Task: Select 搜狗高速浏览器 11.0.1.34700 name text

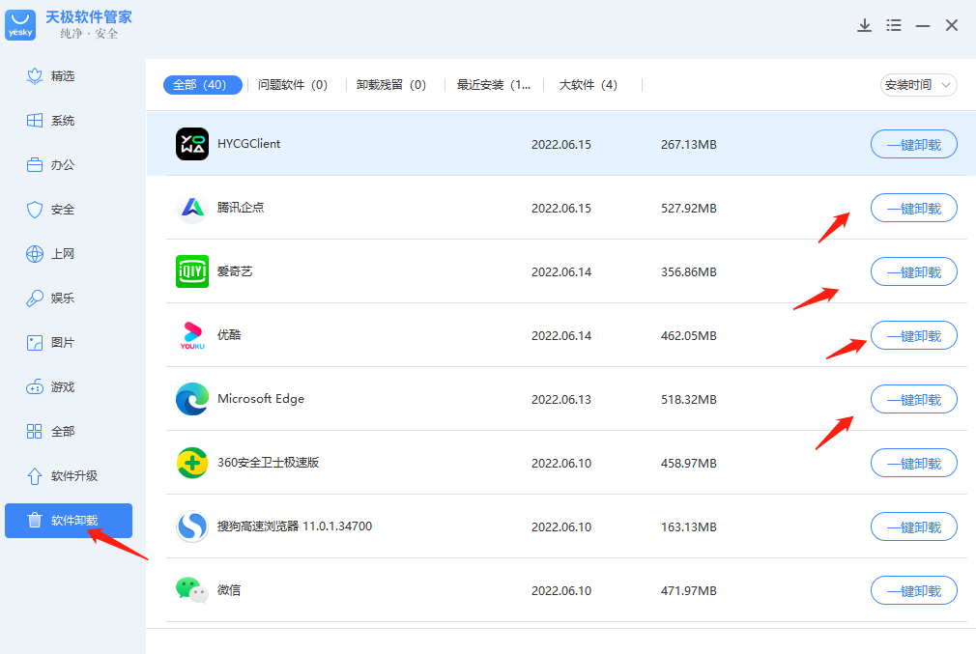Action: tap(295, 526)
